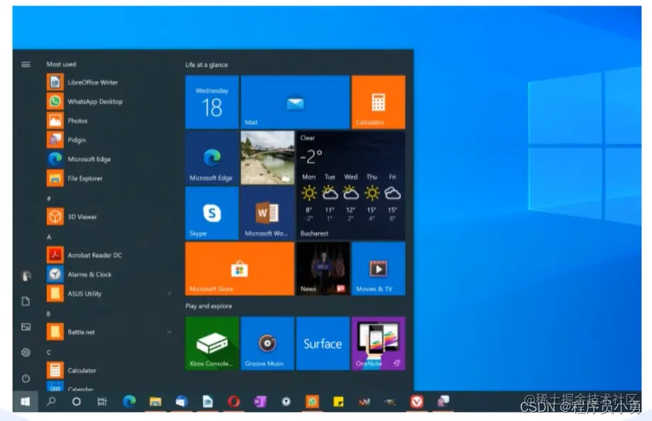Open the Weather tile for Bucharest

pos(350,185)
